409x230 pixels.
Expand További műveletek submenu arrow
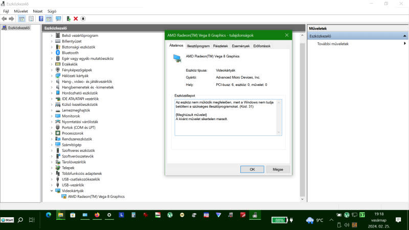(404, 43)
